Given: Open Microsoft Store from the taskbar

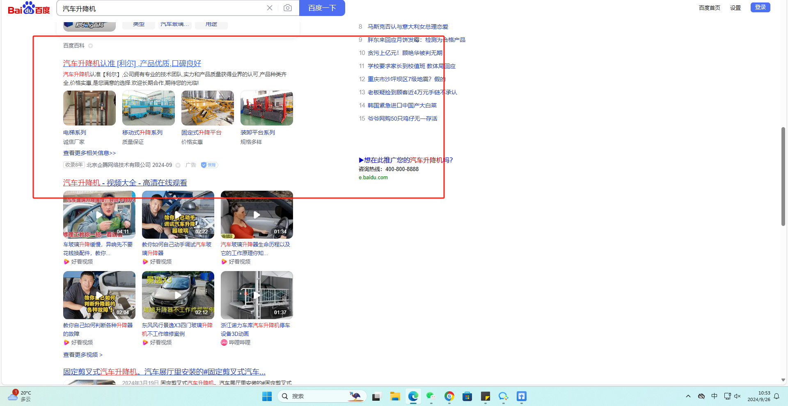Looking at the screenshot, I should pos(467,396).
